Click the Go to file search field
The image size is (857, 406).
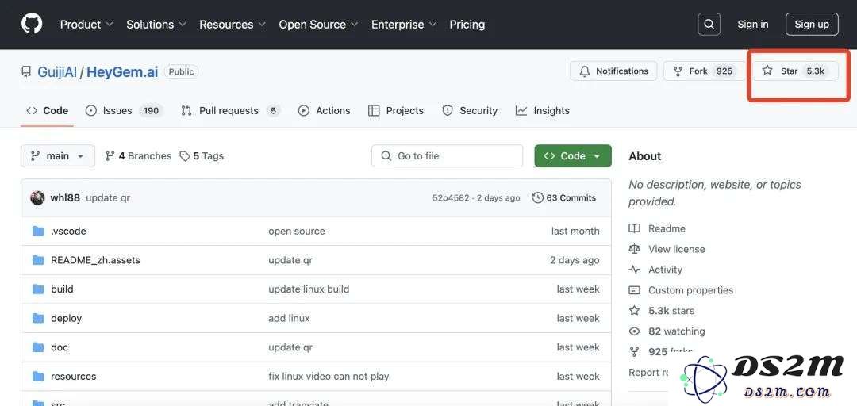(x=447, y=155)
